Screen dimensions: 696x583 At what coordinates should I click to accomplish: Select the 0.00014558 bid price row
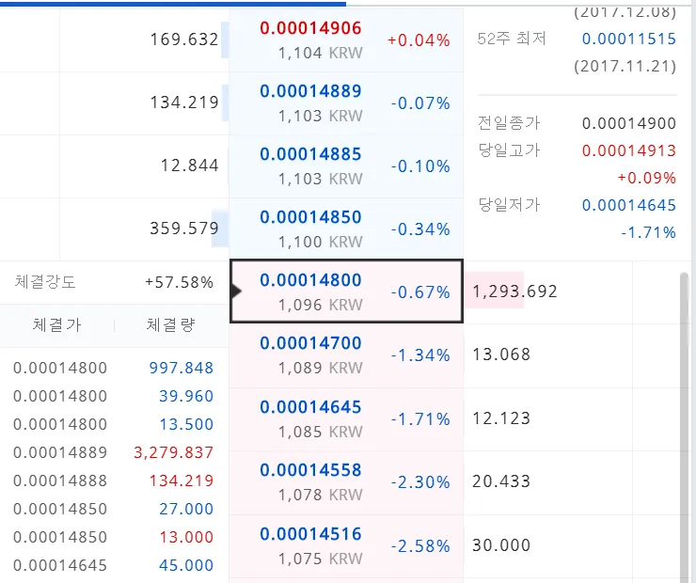coord(345,481)
